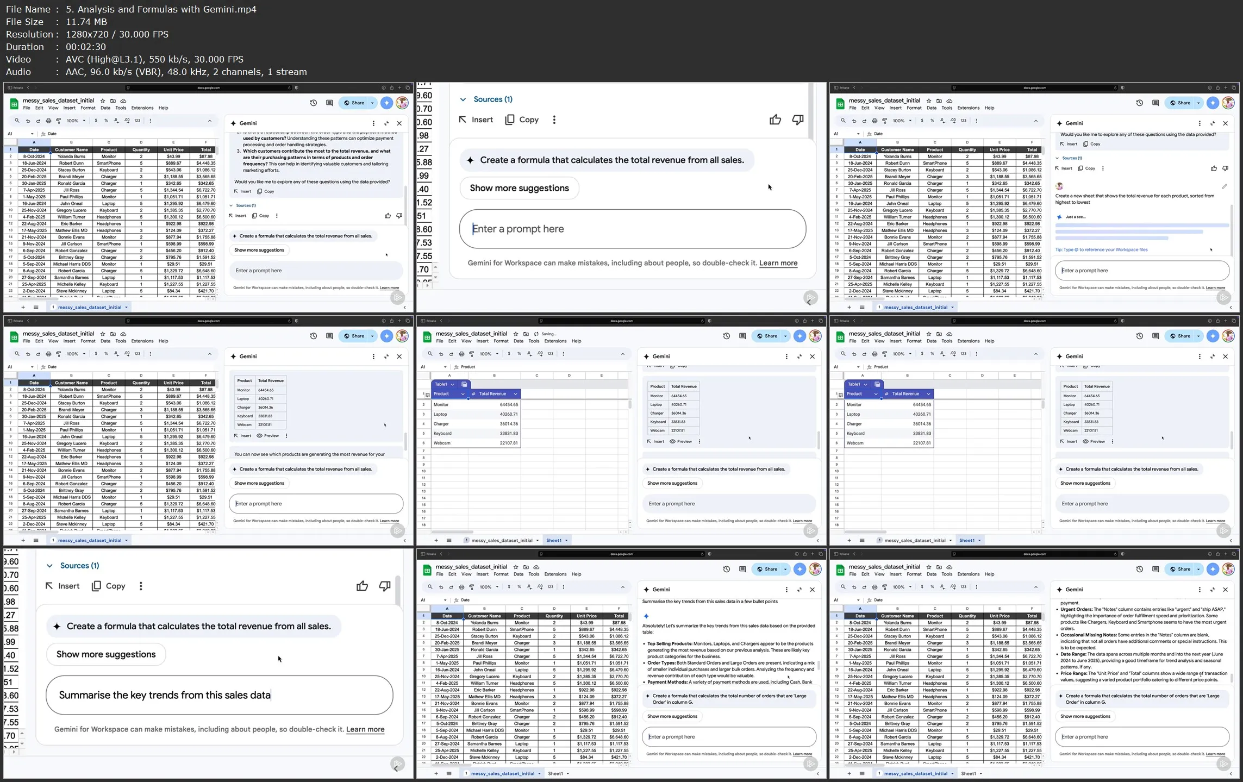This screenshot has height=782, width=1243.
Task: Click dollar currency format in 'Absolutely!' summary frame toolbar
Action: tap(509, 587)
